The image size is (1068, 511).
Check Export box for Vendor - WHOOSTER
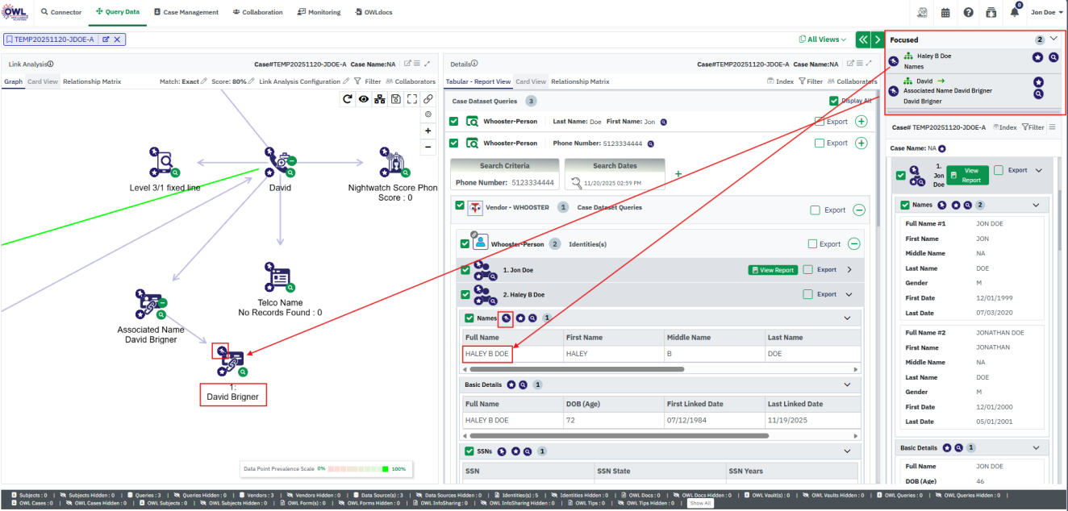tap(816, 210)
